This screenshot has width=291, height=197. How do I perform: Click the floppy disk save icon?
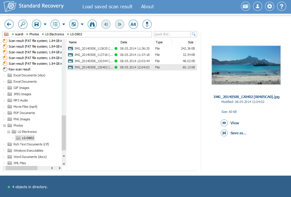coord(37,24)
